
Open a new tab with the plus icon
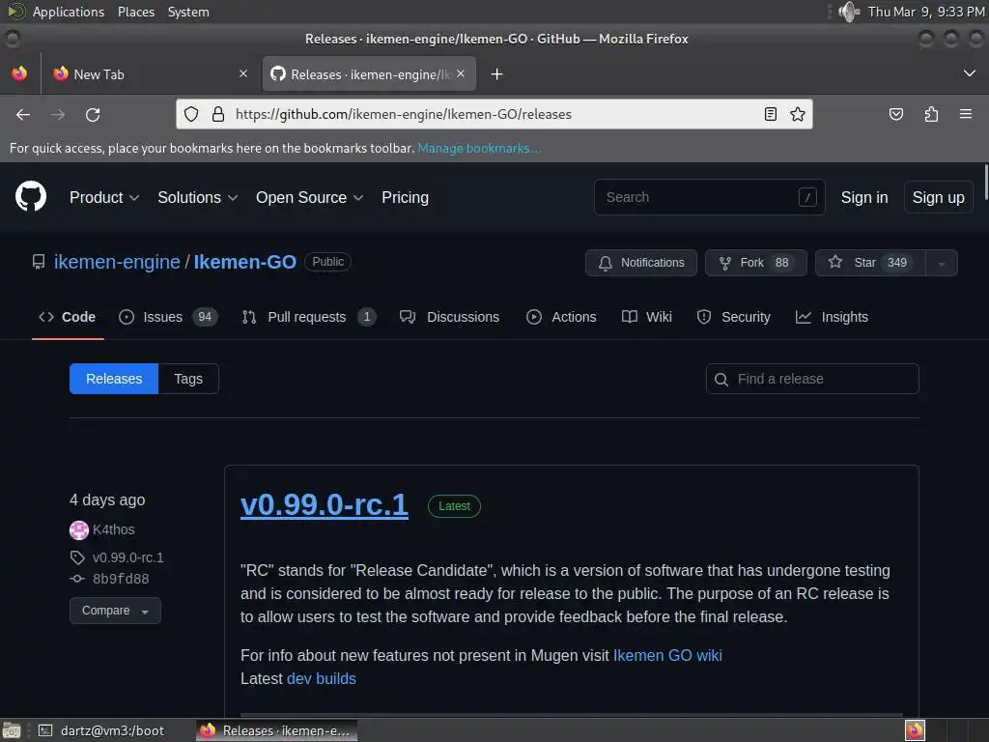coord(497,74)
